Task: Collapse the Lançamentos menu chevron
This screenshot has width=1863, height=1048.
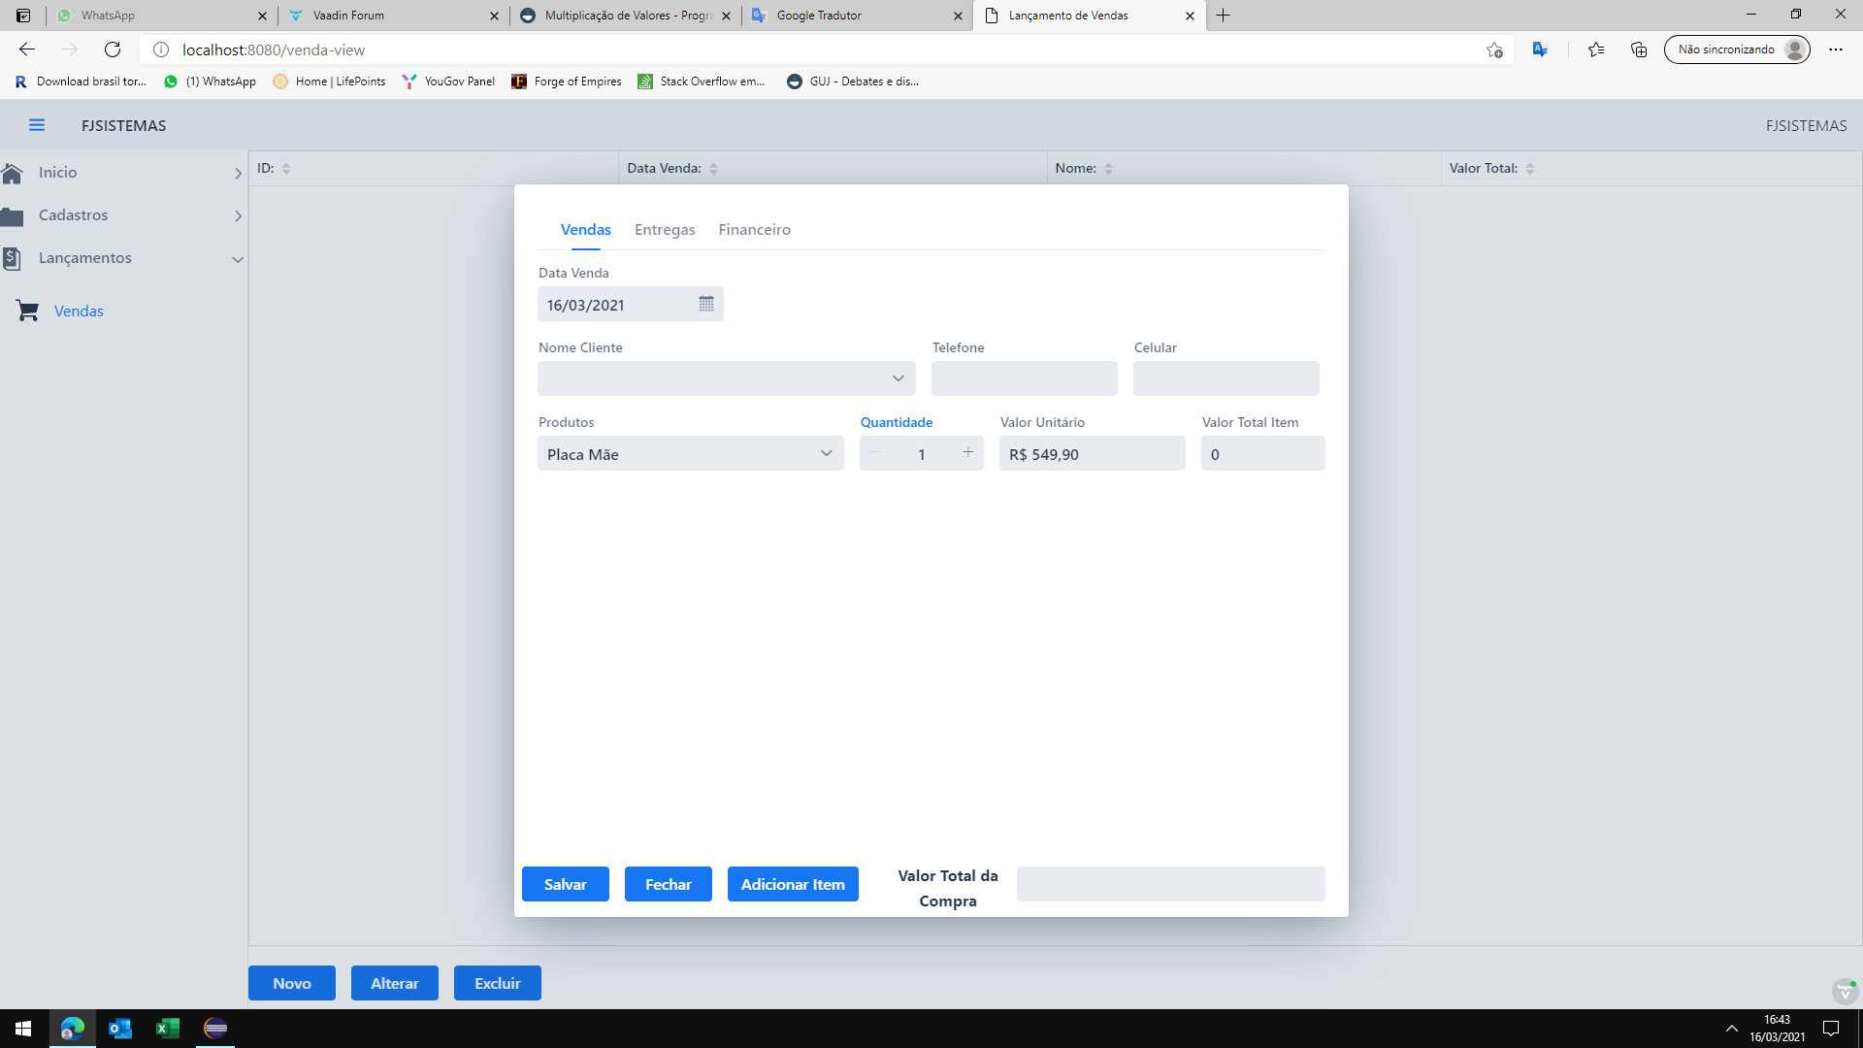Action: coord(237,259)
